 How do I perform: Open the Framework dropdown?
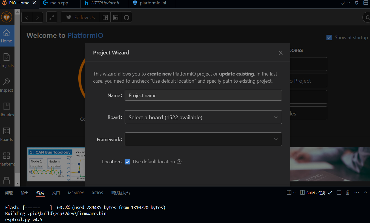pos(203,139)
